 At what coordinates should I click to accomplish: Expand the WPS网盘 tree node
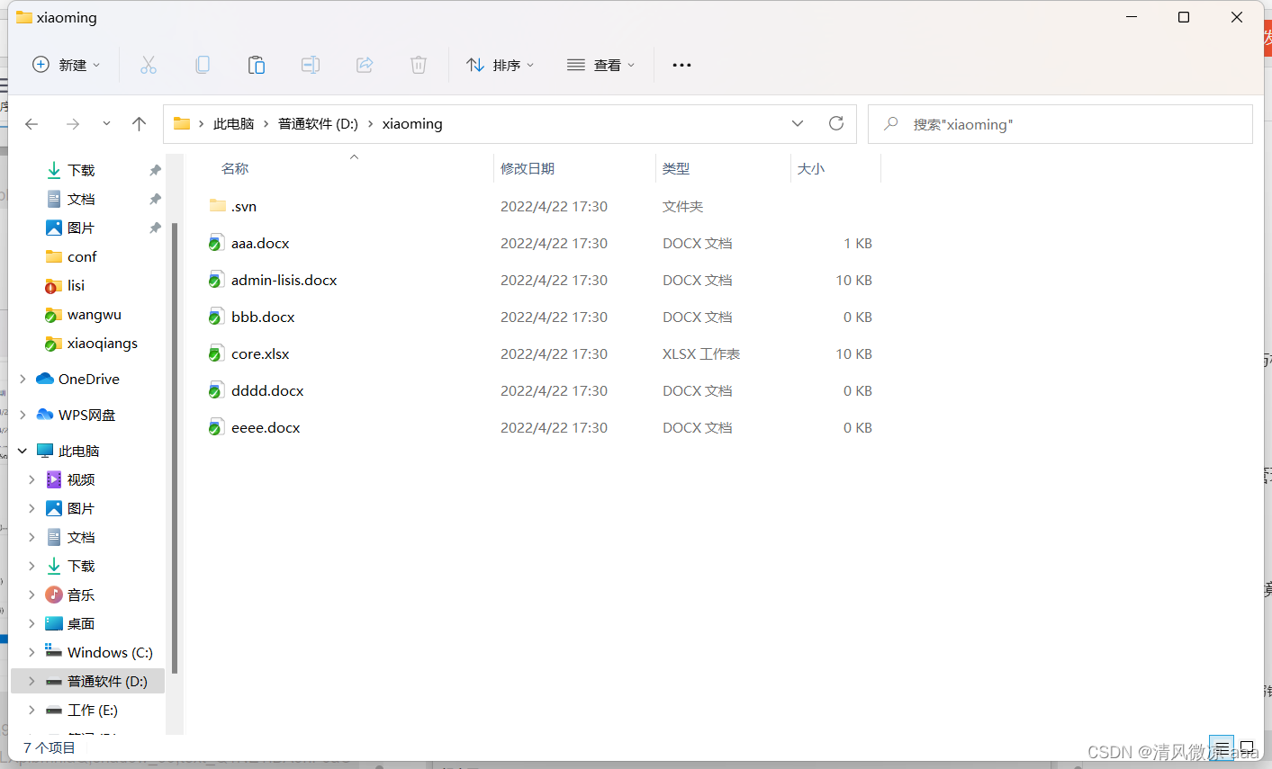(x=23, y=416)
